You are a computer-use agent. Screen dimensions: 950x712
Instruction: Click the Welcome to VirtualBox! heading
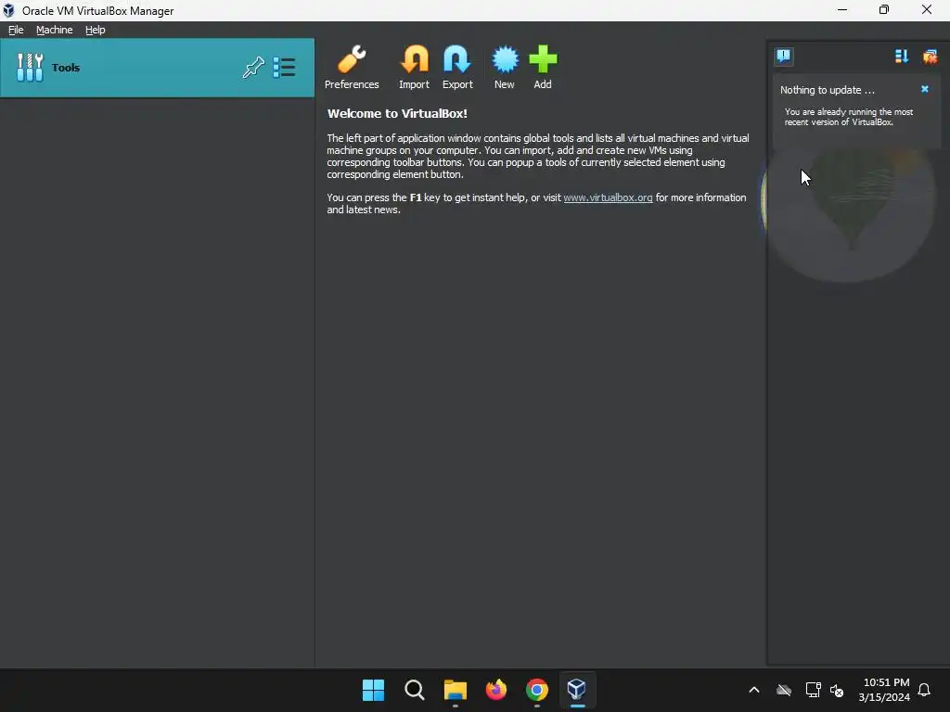coord(397,113)
